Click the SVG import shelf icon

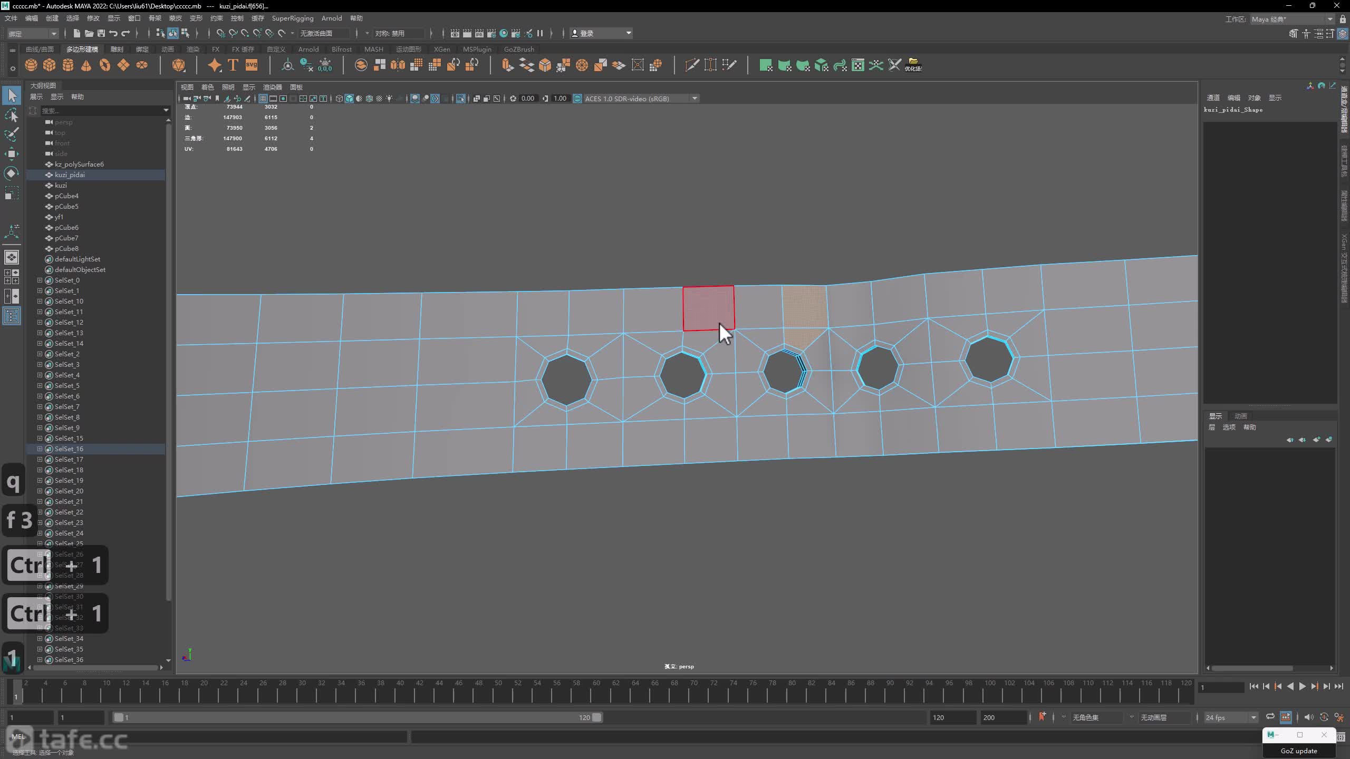click(x=252, y=65)
